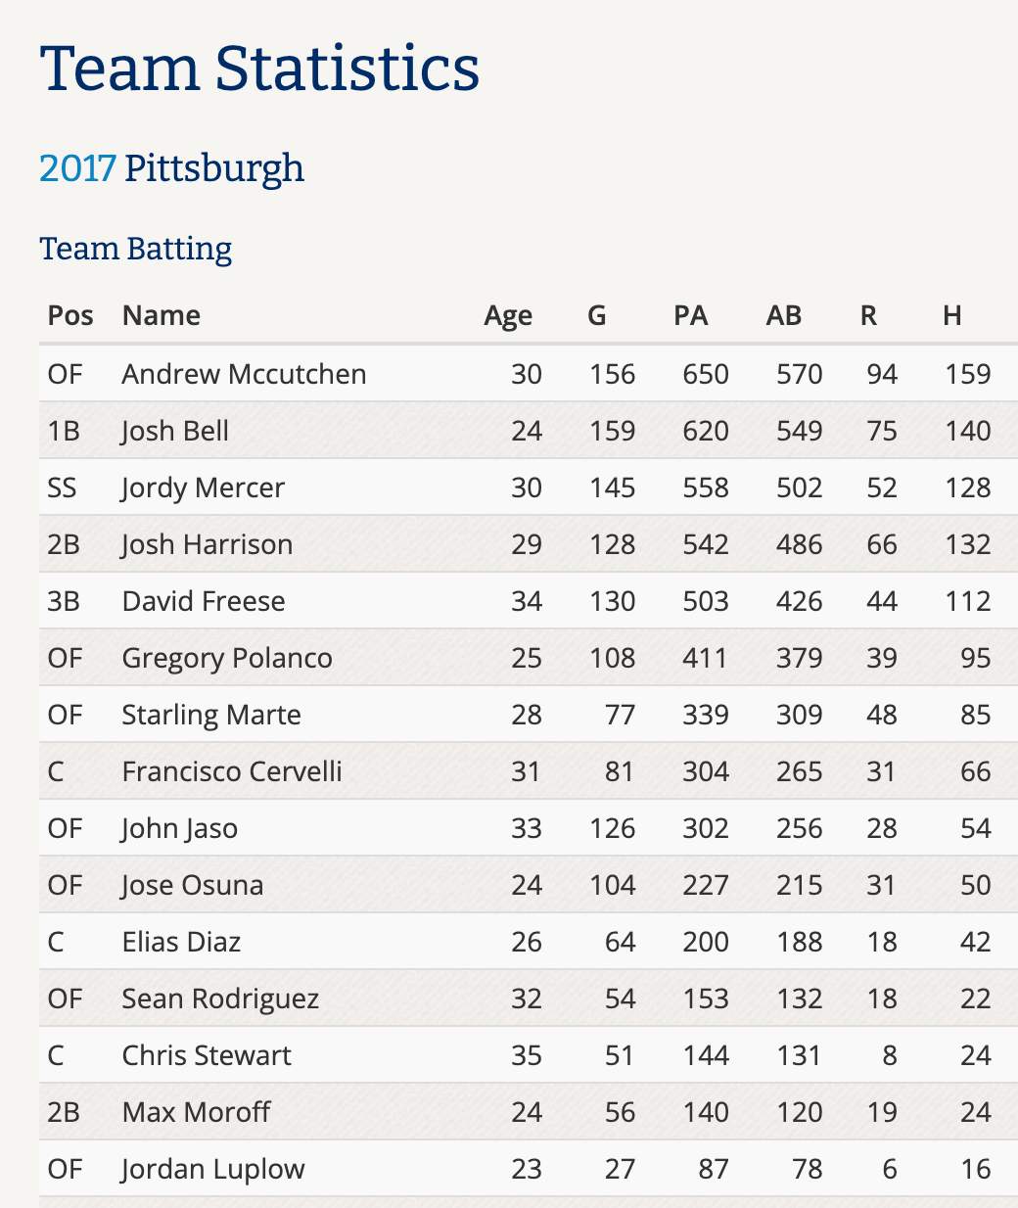Sort by the R runs column
Screen dimensions: 1018x1208
(x=868, y=315)
